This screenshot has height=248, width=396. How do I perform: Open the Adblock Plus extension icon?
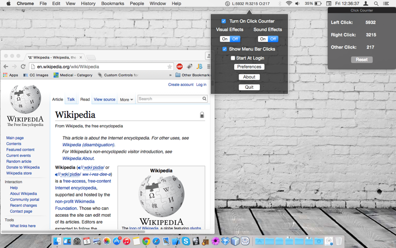180,66
